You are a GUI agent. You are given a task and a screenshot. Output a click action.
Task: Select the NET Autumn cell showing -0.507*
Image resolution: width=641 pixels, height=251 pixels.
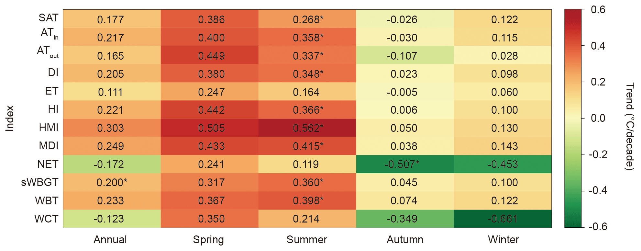(404, 164)
